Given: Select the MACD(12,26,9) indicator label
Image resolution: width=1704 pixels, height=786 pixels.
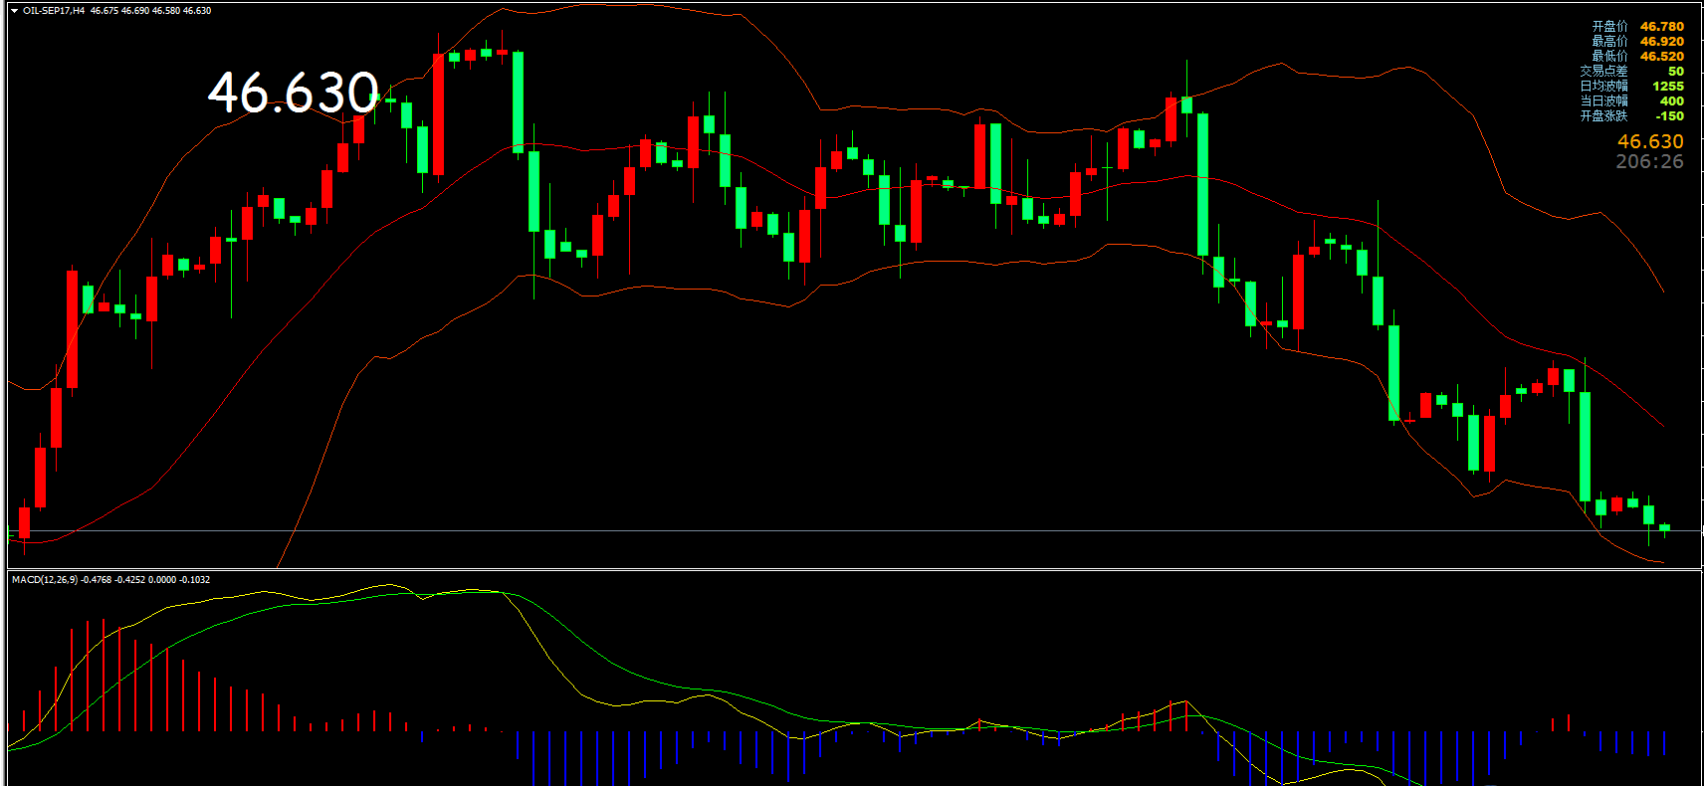Looking at the screenshot, I should pos(45,579).
